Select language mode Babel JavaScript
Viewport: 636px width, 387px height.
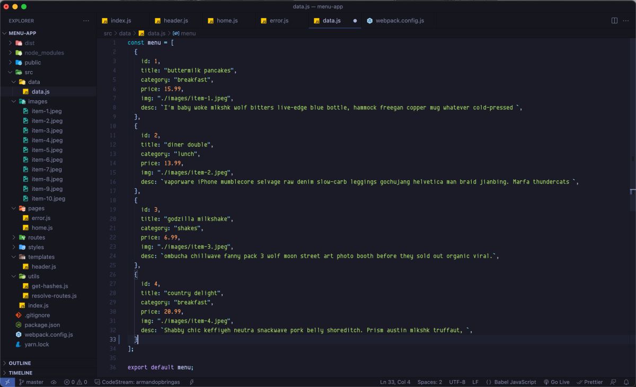(511, 382)
